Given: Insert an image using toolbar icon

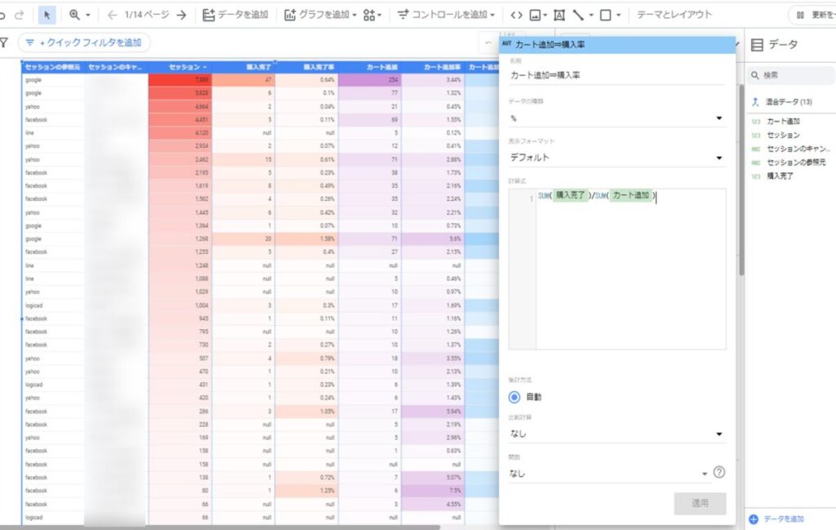Looking at the screenshot, I should click(x=536, y=15).
